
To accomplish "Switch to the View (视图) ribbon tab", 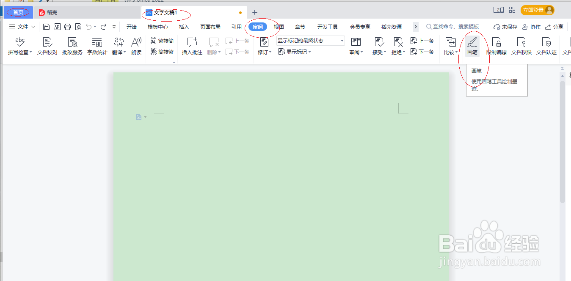I will point(279,27).
